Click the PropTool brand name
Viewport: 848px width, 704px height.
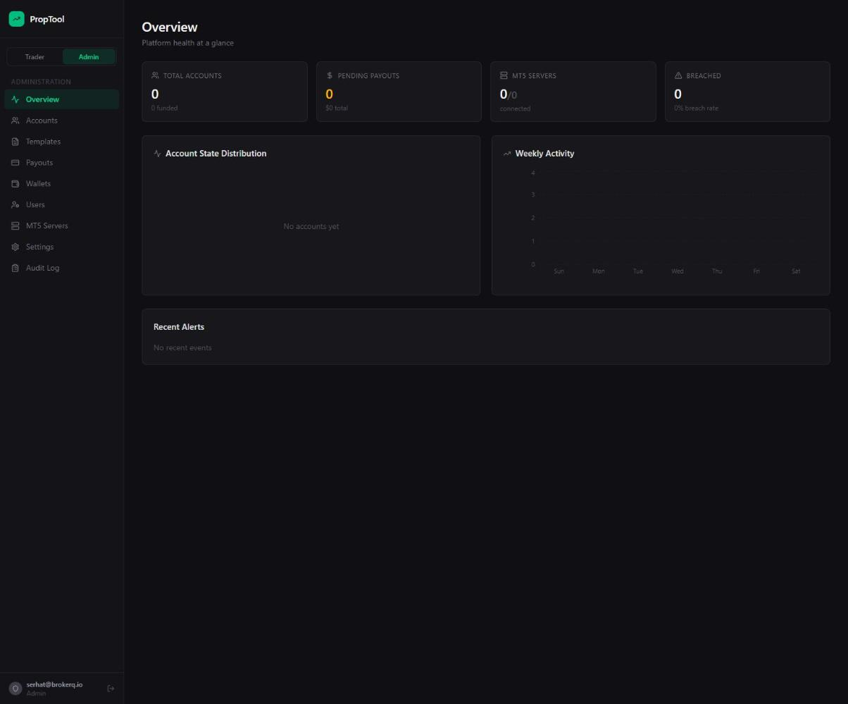47,19
